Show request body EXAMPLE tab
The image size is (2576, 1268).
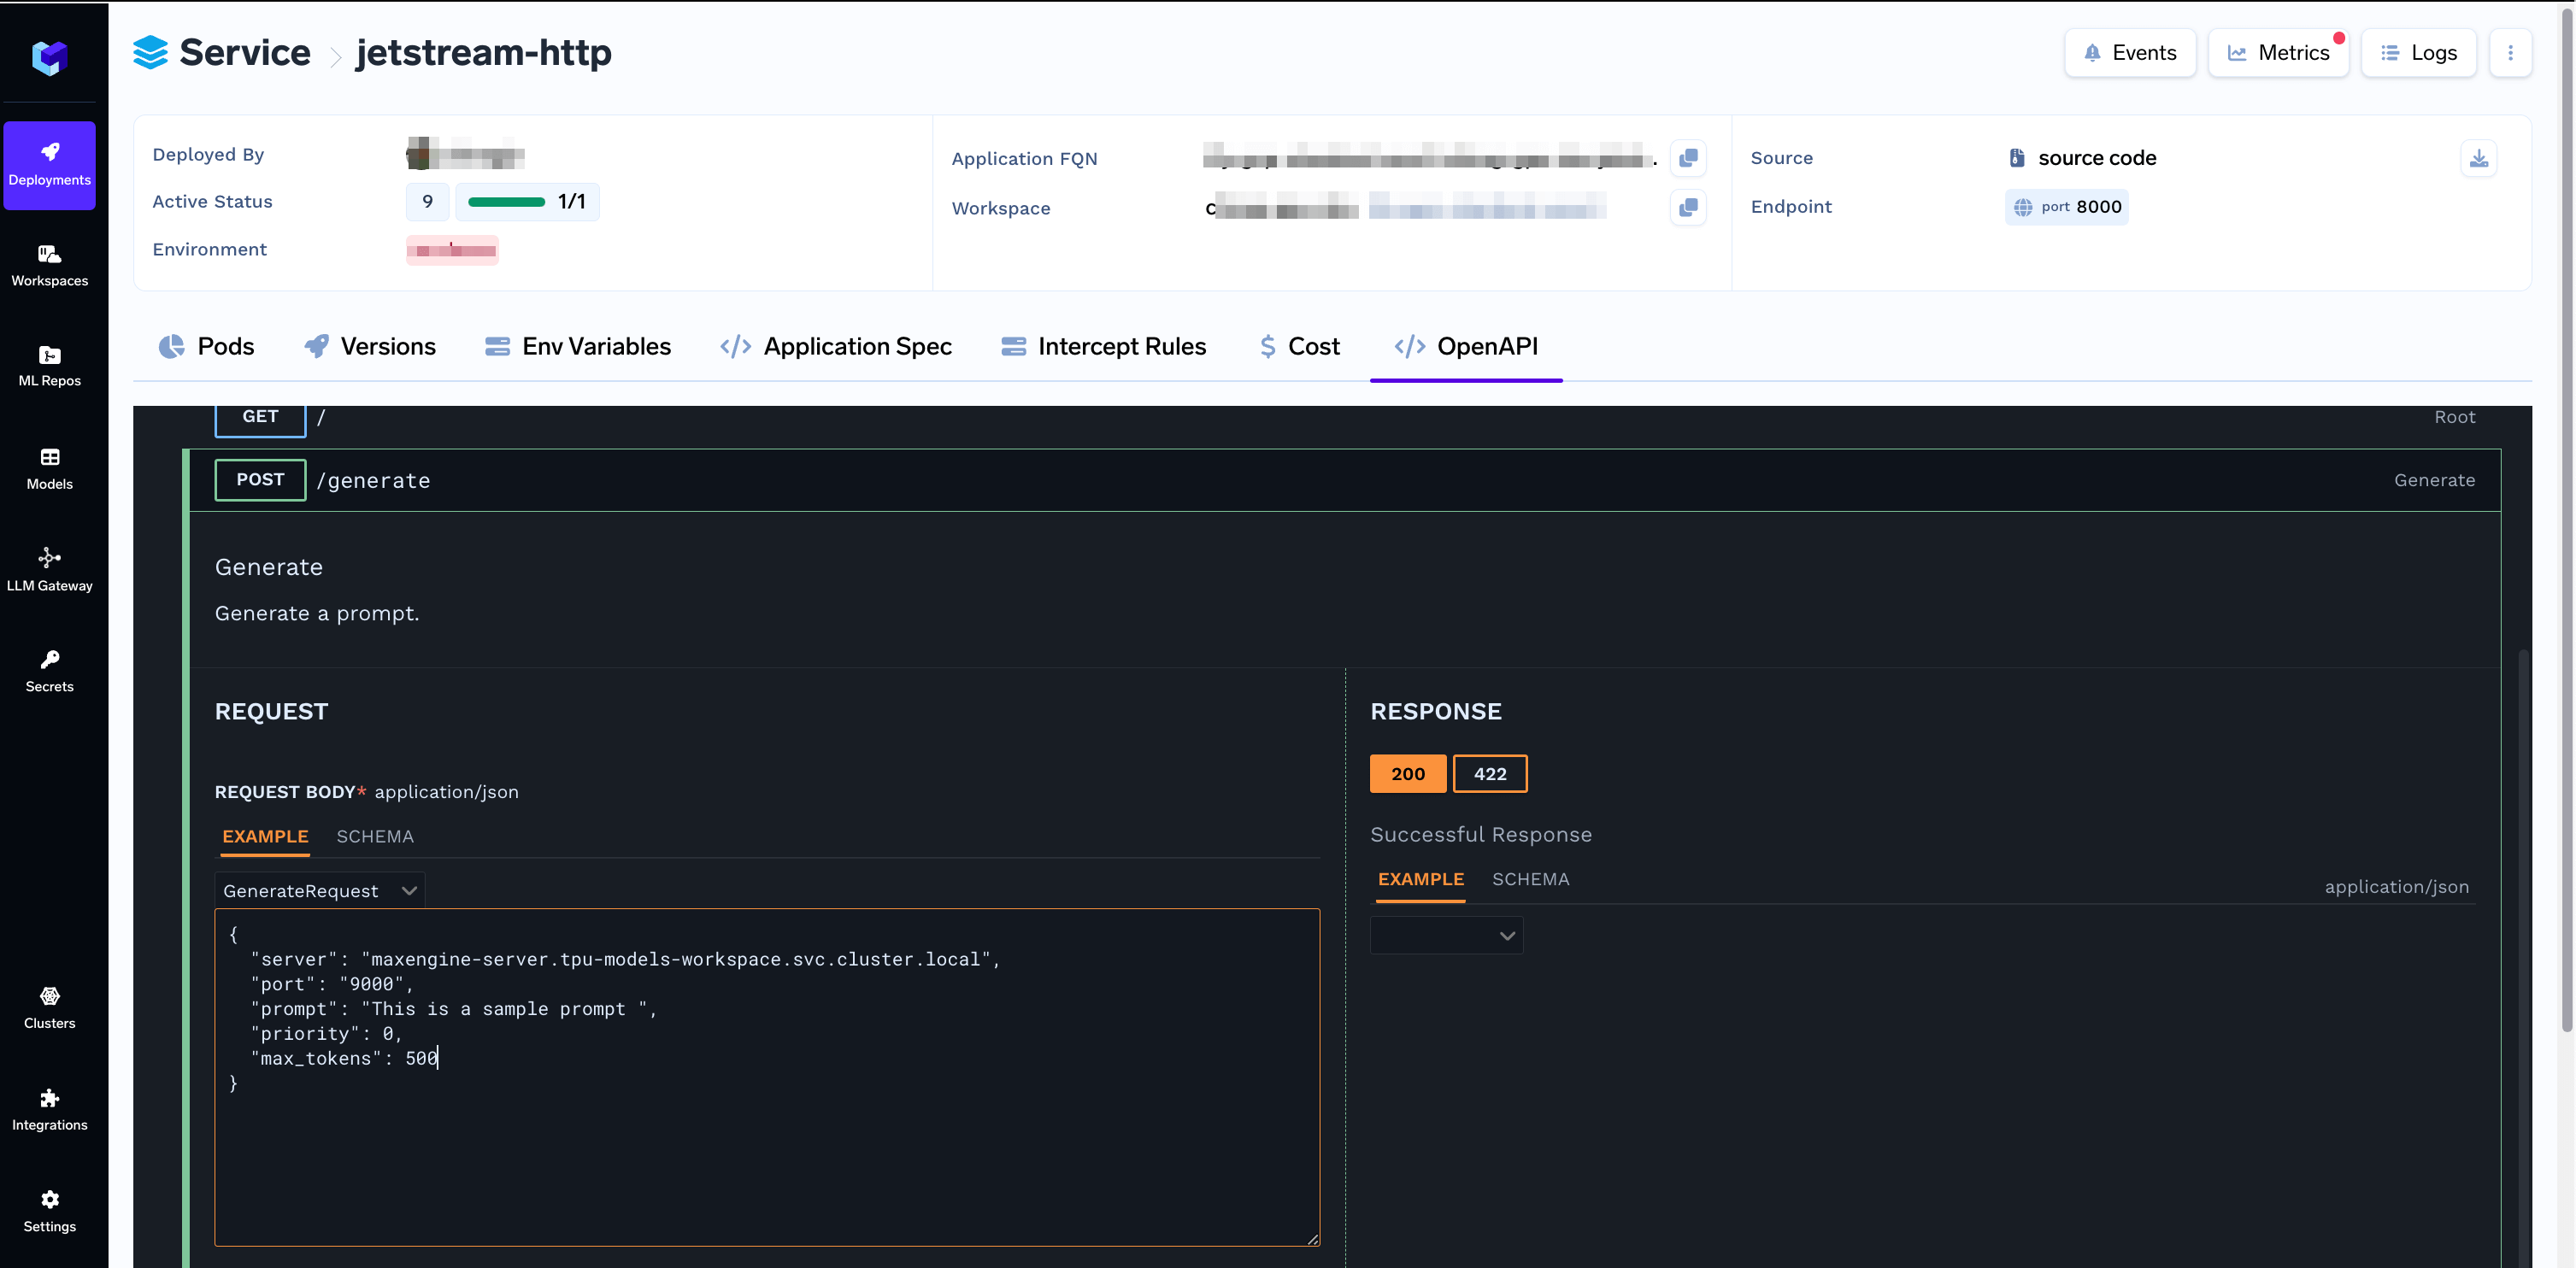pos(265,836)
